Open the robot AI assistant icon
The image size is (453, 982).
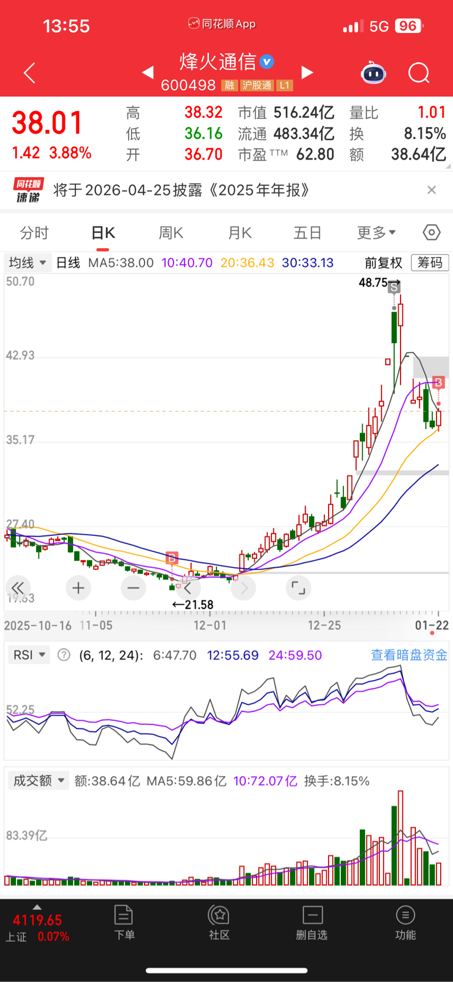[373, 73]
